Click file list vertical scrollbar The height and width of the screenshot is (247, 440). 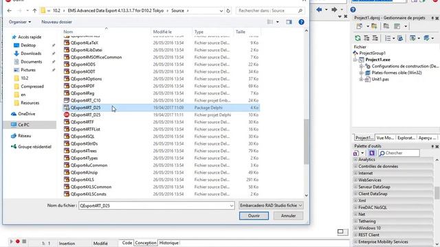306,141
